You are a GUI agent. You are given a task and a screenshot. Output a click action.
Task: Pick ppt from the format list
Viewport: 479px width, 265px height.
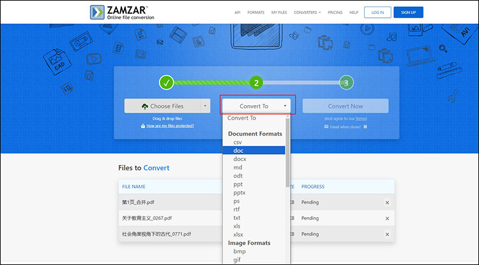pos(254,184)
